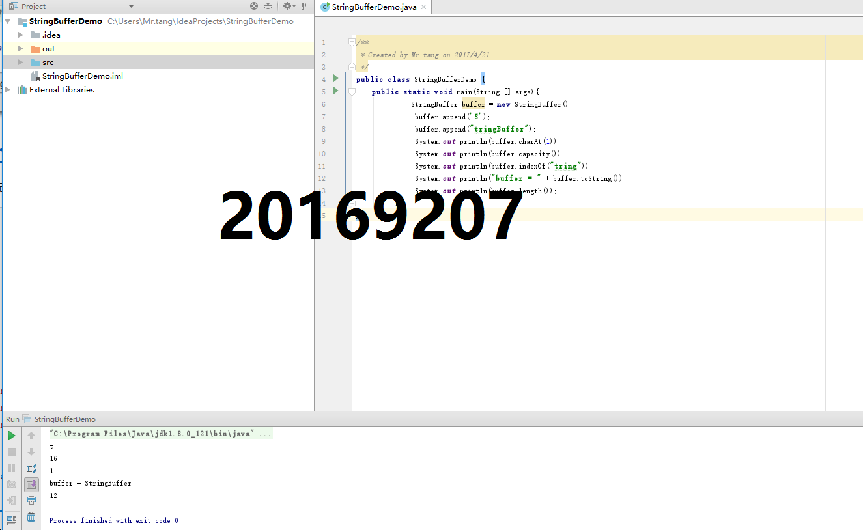Click 'Process finished with exit code 0' text
863x530 pixels.
click(114, 520)
